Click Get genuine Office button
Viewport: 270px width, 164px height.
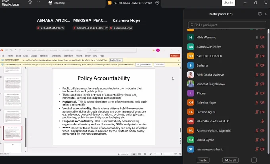click(144, 65)
